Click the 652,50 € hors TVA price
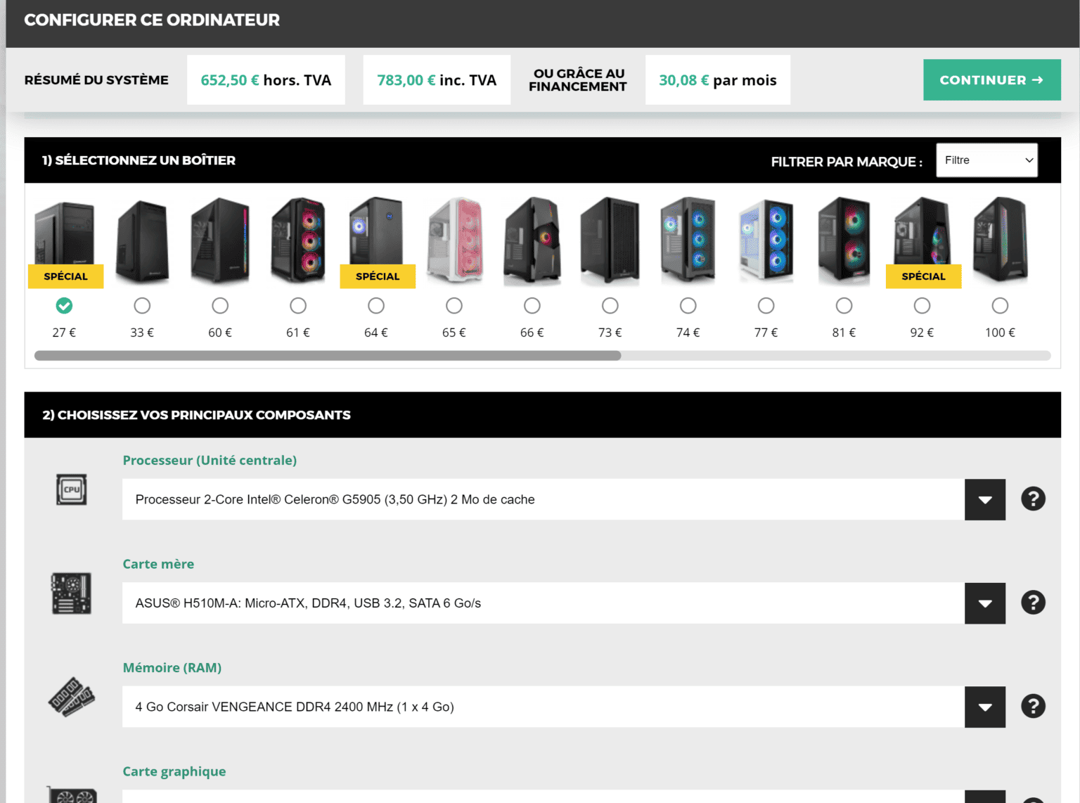Image resolution: width=1080 pixels, height=803 pixels. (266, 80)
